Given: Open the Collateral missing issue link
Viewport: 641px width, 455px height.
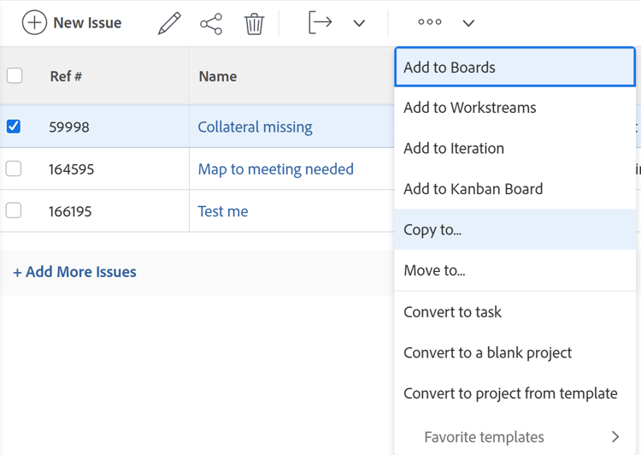Looking at the screenshot, I should tap(255, 127).
